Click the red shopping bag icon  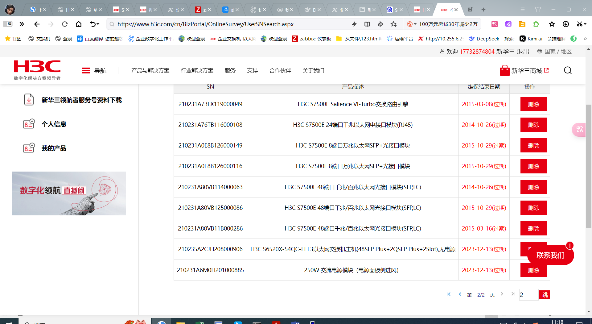(x=504, y=71)
